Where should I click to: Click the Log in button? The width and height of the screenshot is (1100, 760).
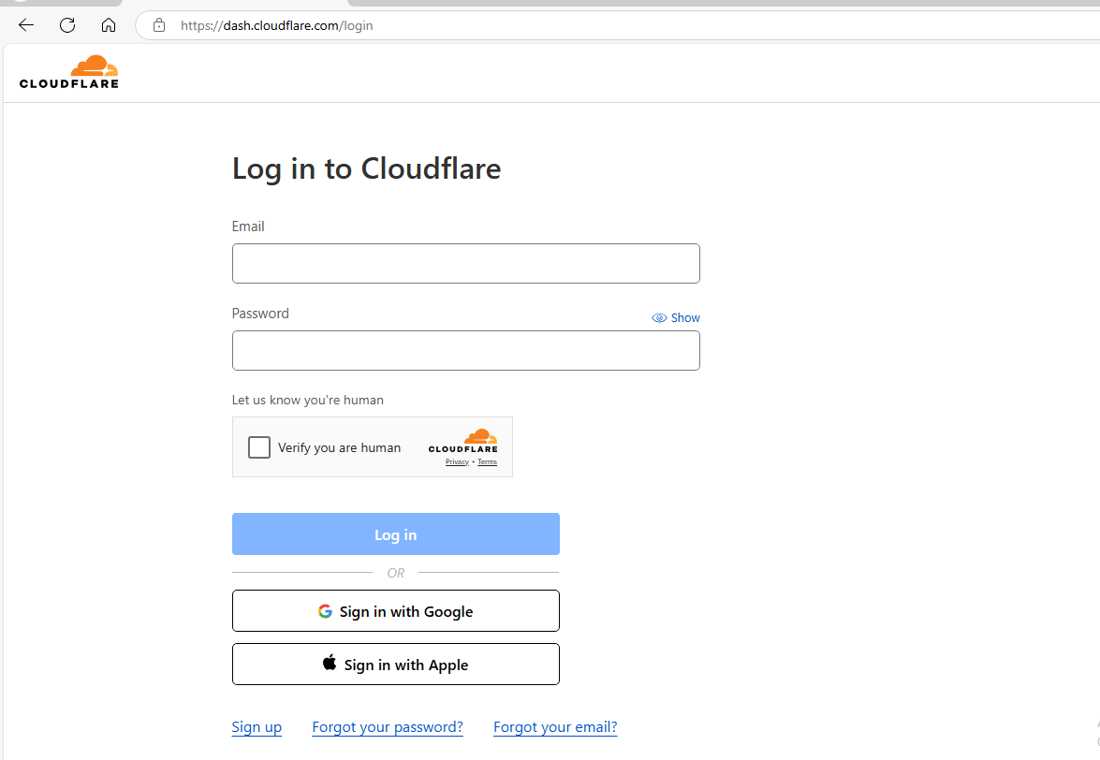pyautogui.click(x=395, y=533)
